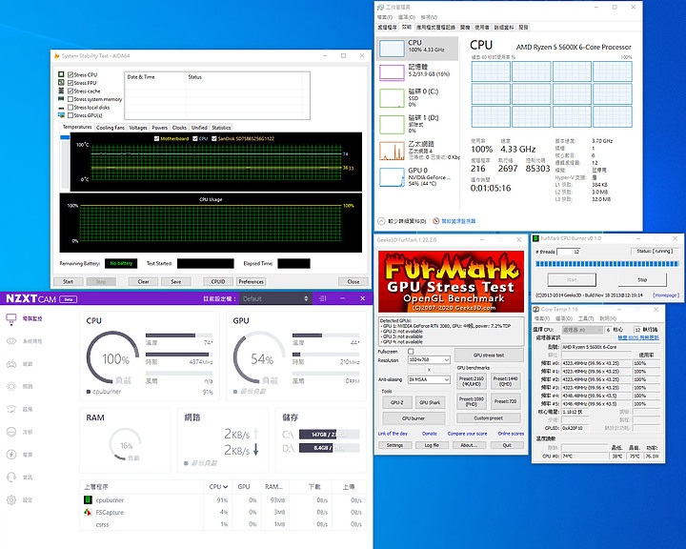The height and width of the screenshot is (549, 686).
Task: Click the Stress CPU icon in AIDA64
Action: point(61,74)
